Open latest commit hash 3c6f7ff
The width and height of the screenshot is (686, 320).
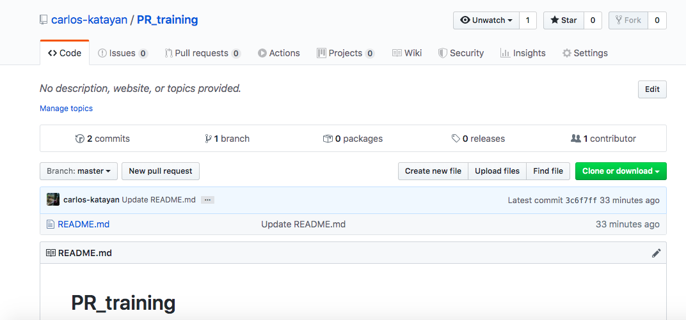pos(581,201)
